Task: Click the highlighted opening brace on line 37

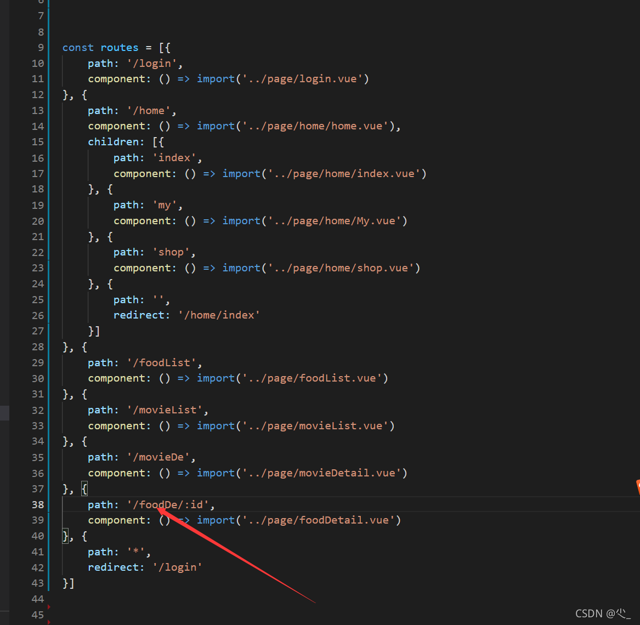Action: [84, 488]
